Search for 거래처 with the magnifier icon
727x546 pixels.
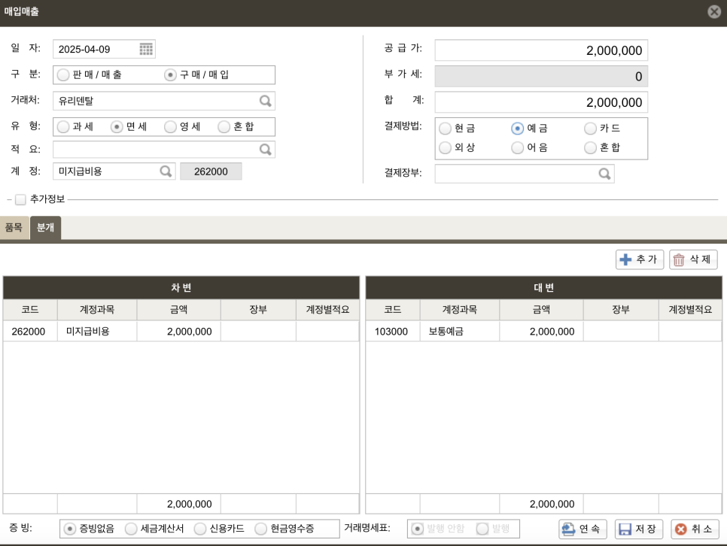click(x=265, y=101)
